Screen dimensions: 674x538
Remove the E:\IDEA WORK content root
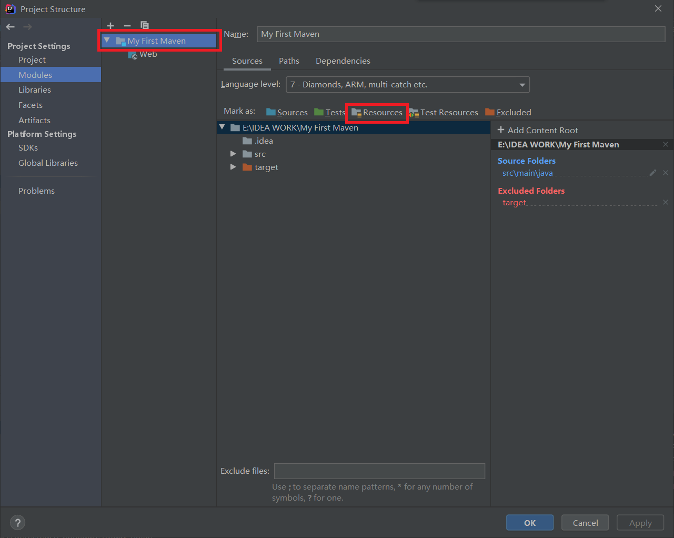click(666, 144)
